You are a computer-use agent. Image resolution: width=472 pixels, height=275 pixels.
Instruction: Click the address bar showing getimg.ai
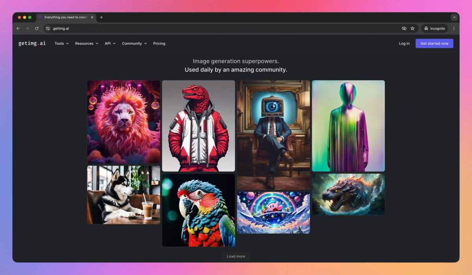tap(231, 28)
